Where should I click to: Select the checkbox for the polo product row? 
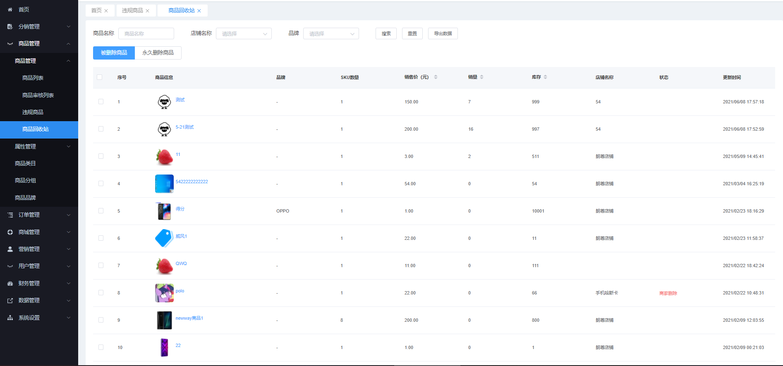[x=101, y=293]
